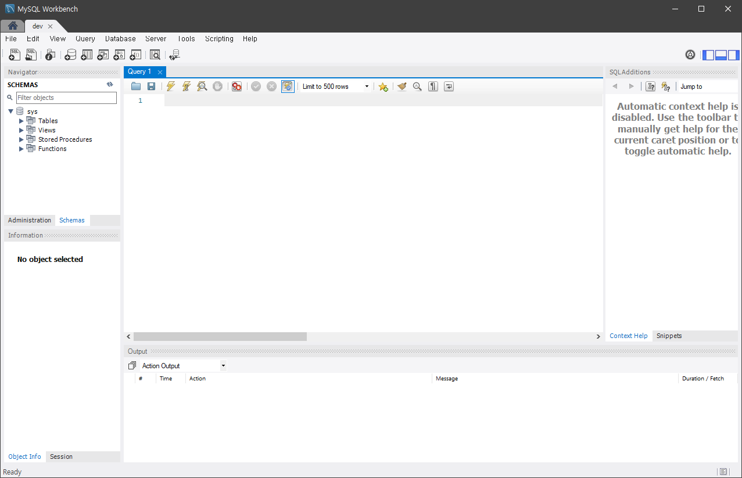Collapse the sys schema node

coord(10,111)
